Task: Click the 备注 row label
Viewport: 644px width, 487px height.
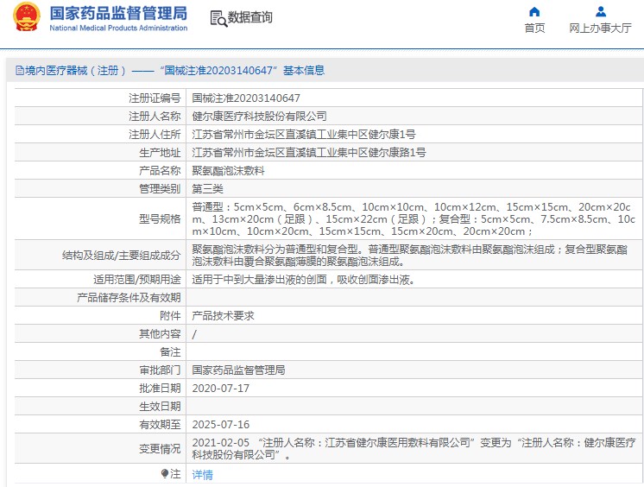Action: (170, 351)
